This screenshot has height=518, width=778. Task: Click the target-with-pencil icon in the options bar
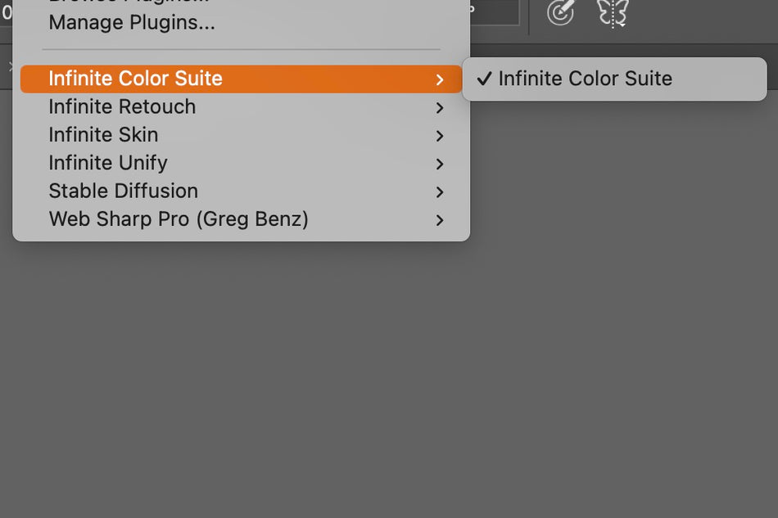[561, 14]
